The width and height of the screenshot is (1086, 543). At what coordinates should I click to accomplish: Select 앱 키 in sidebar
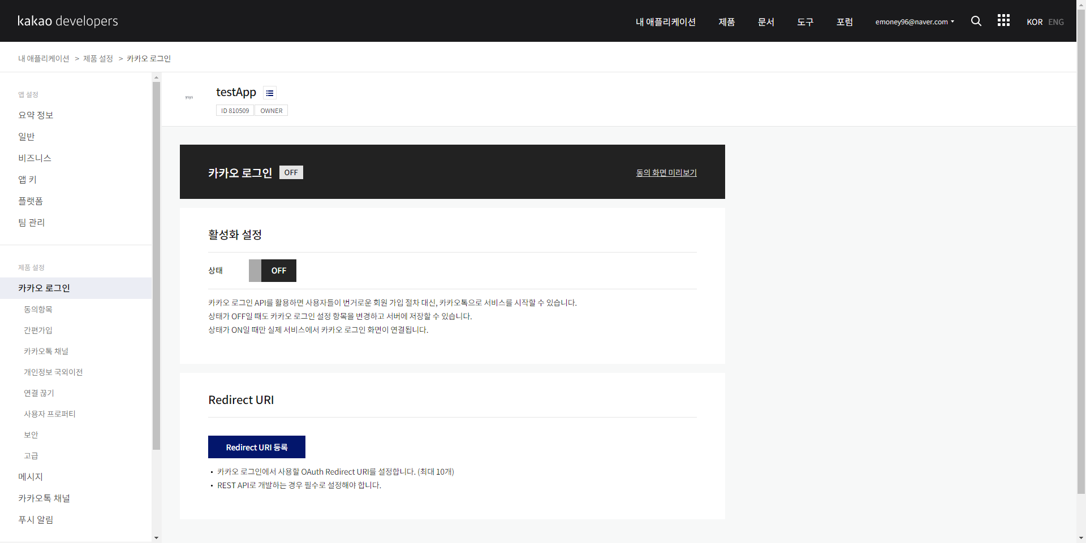click(x=27, y=180)
